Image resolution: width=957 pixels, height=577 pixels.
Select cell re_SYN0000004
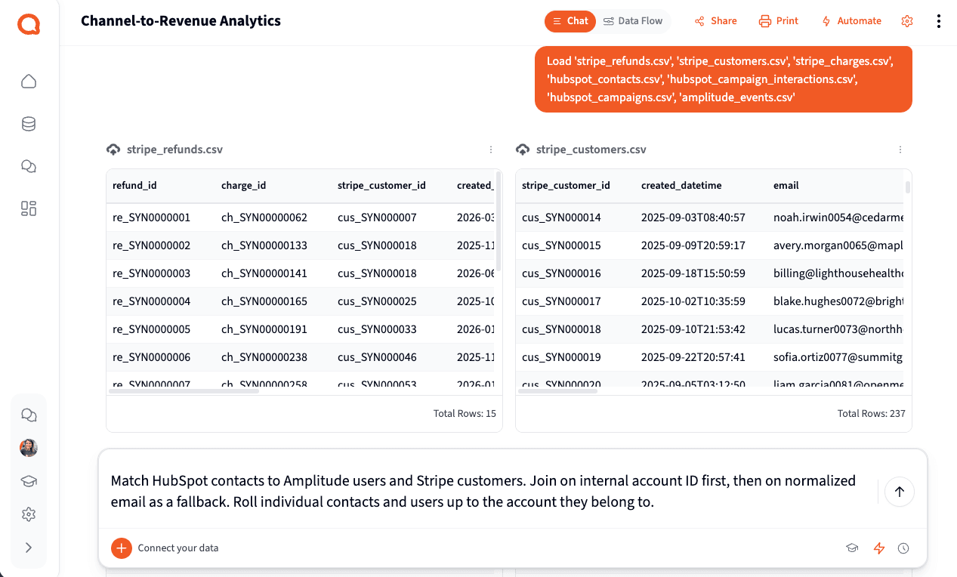click(x=151, y=301)
